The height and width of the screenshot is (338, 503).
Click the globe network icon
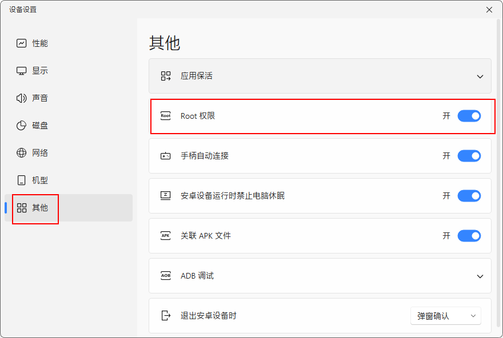22,153
